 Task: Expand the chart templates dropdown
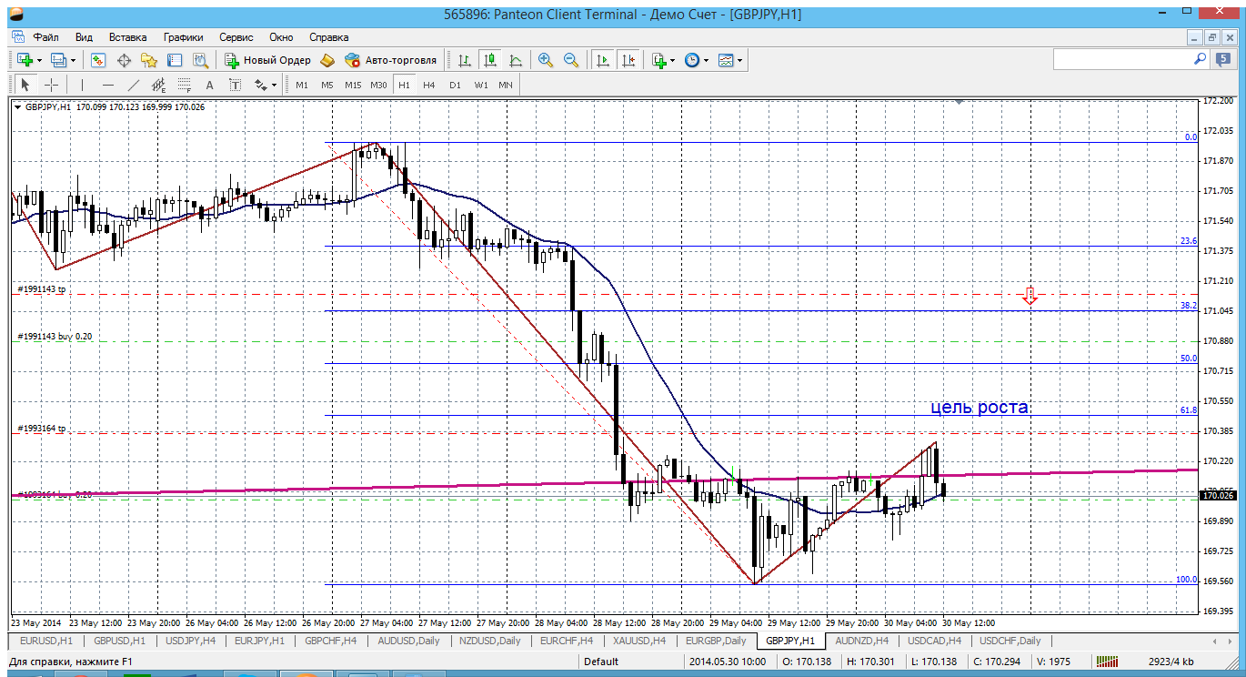(x=740, y=60)
